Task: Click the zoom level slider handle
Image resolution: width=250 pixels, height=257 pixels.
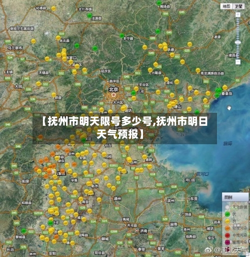Action: (x=238, y=42)
